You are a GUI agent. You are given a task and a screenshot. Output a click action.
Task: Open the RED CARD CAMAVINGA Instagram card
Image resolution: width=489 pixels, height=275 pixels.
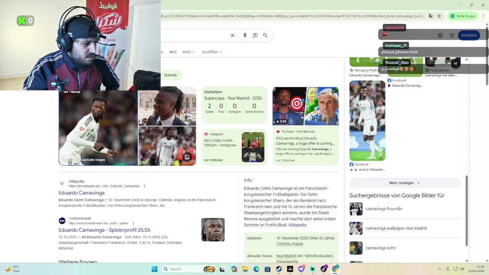click(x=234, y=147)
